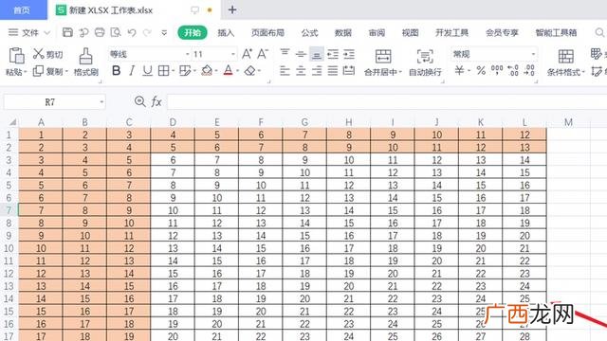Click the draw border pencil icon
Screen dimensions: 607x341
pos(185,71)
